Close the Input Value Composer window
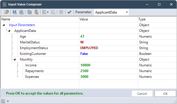This screenshot has height=104, width=177. tap(171, 4)
